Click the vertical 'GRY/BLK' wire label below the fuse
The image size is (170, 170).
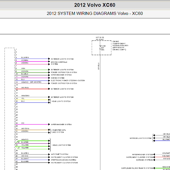click(98, 66)
